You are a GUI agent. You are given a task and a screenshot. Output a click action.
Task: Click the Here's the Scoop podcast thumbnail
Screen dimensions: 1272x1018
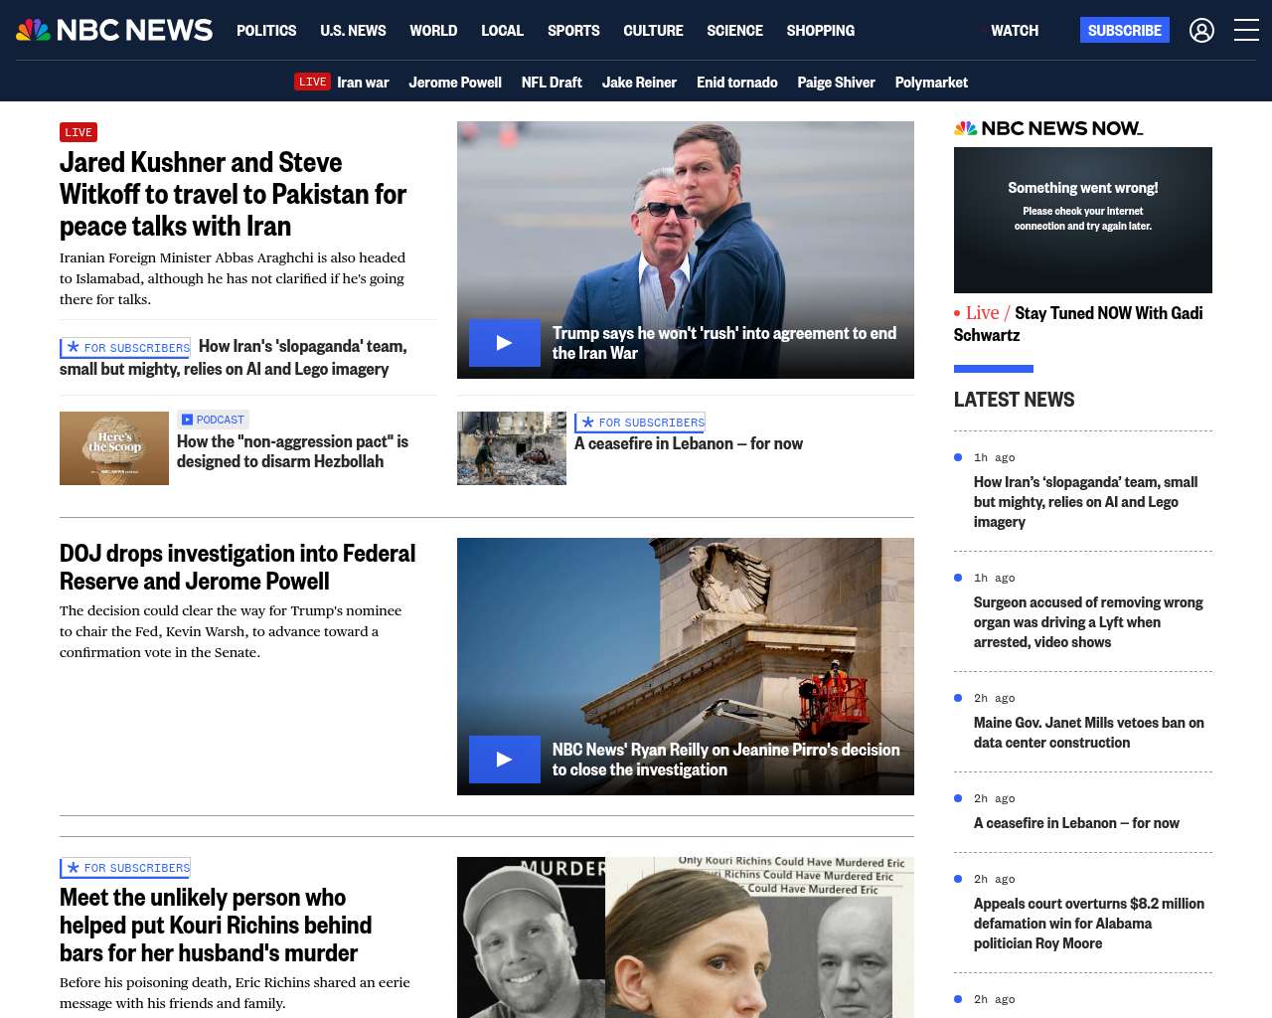point(114,448)
